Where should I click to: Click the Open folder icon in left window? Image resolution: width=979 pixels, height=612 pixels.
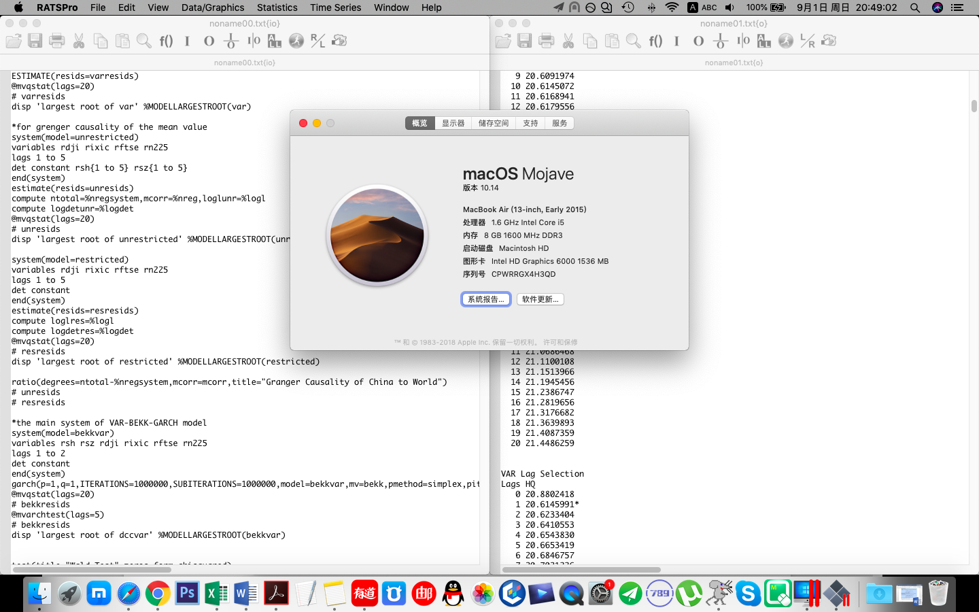14,41
